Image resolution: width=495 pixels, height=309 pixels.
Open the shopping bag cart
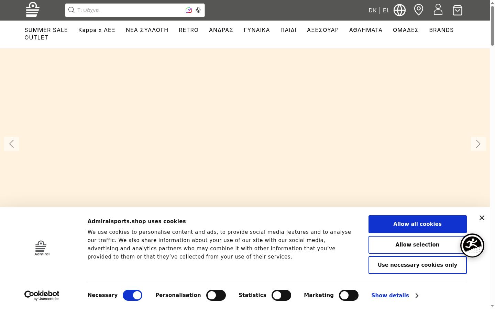(458, 10)
